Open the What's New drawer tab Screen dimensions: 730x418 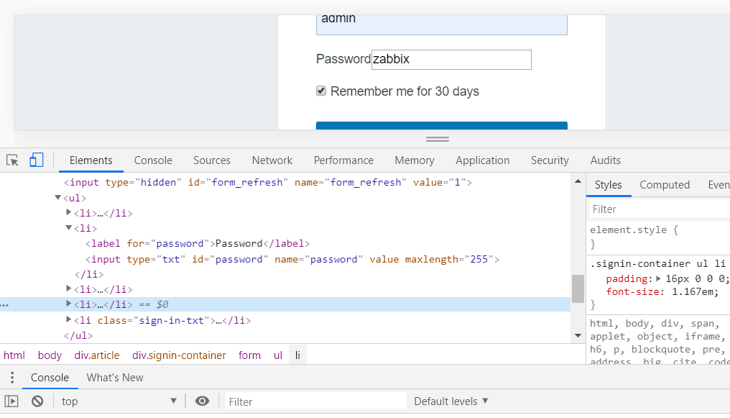tap(115, 378)
